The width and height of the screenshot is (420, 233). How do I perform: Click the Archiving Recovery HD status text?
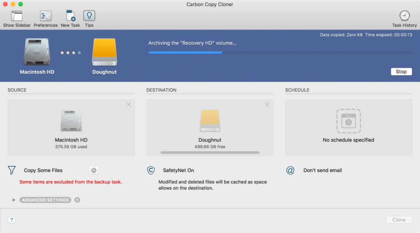[x=192, y=43]
